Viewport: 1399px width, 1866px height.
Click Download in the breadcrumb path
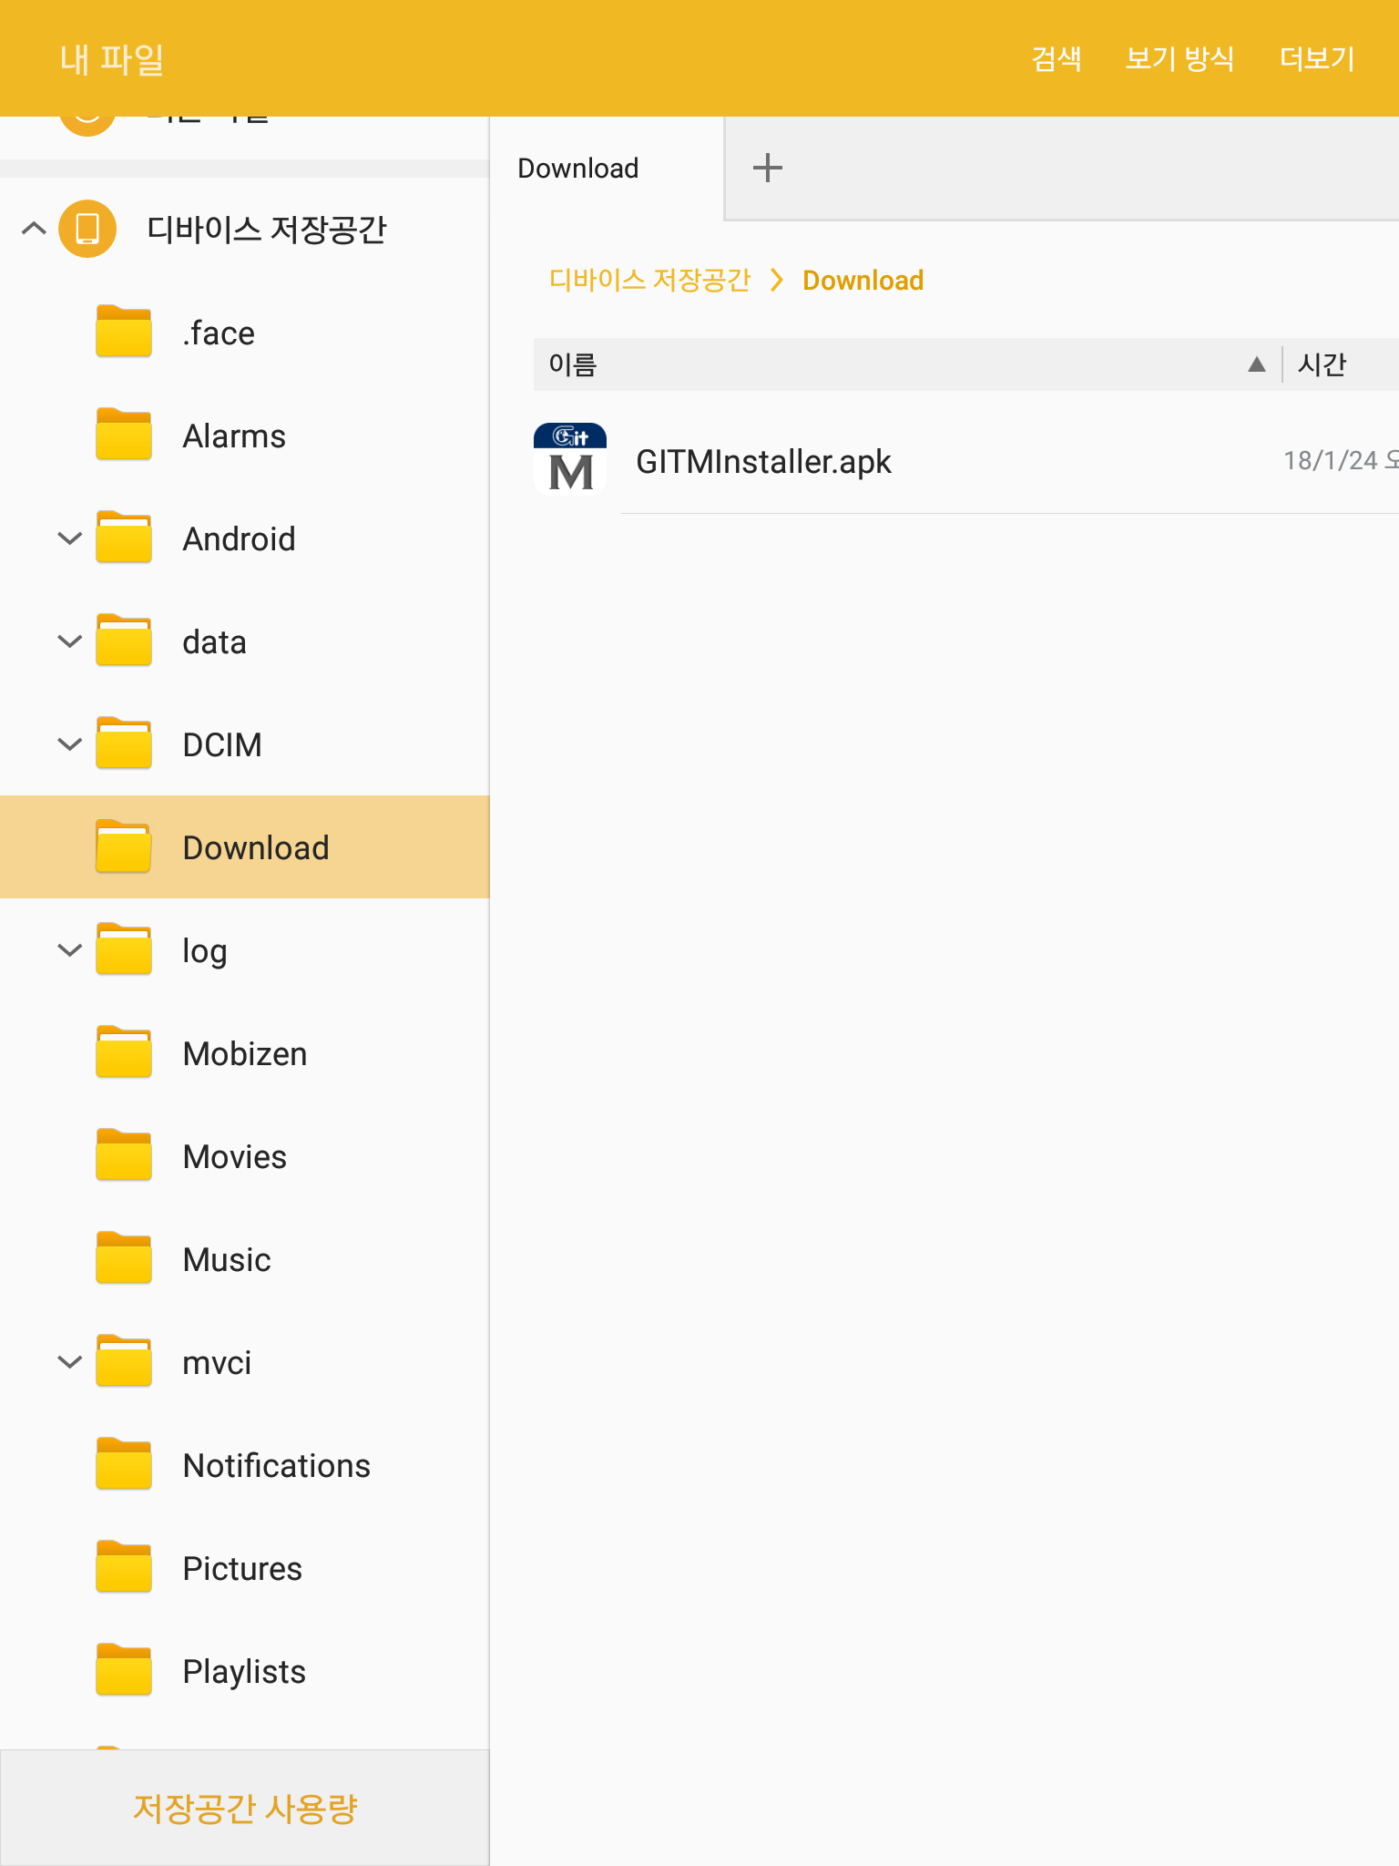click(x=863, y=280)
